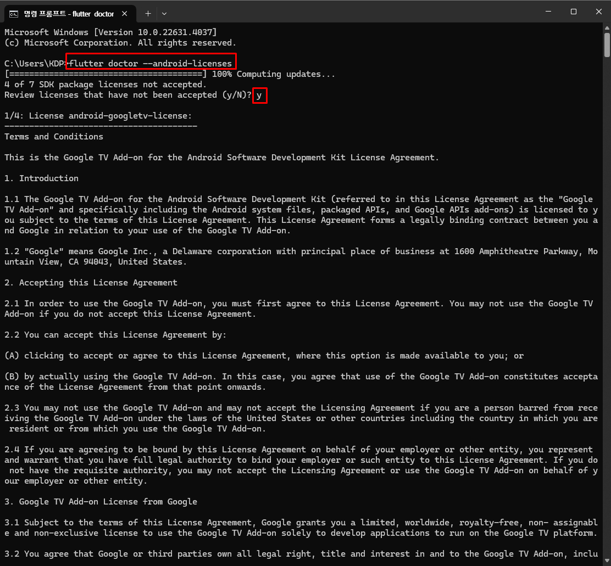
Task: Click the '1.2 "Google" means Google Inc.' line
Action: (301, 256)
